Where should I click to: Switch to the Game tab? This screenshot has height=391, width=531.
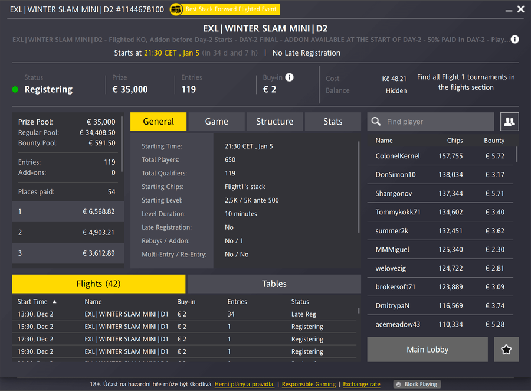[x=217, y=122]
